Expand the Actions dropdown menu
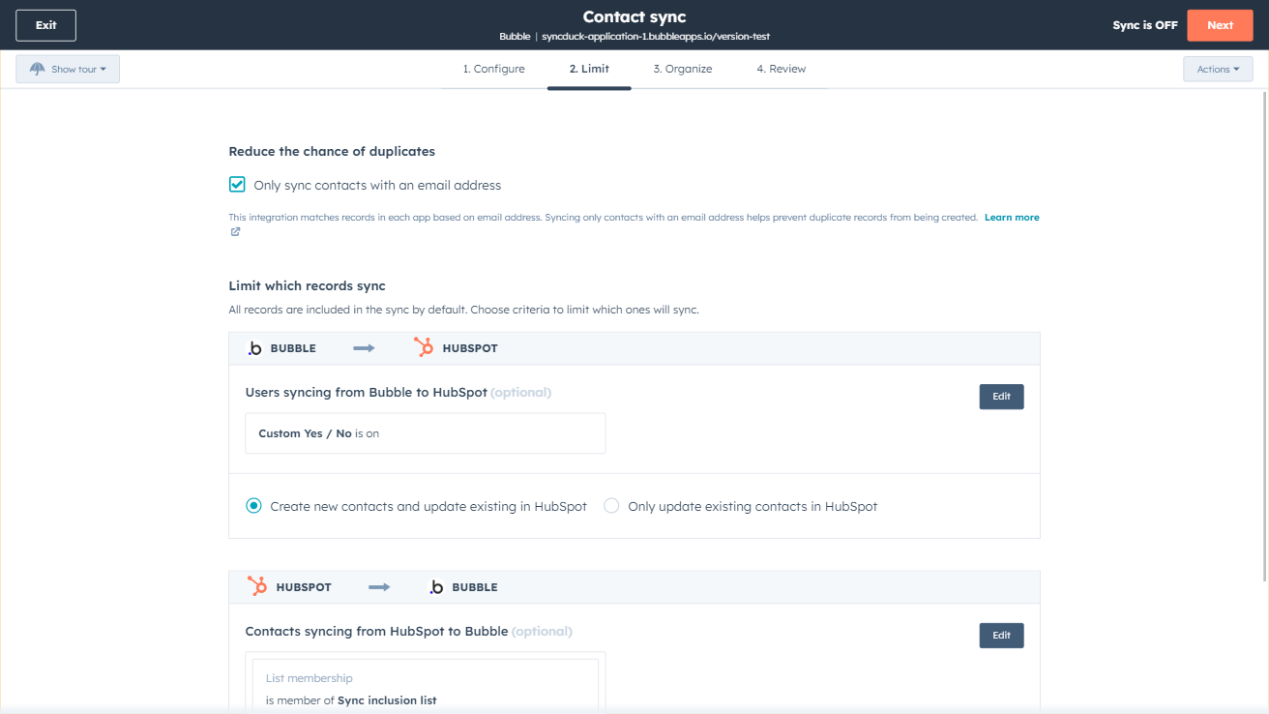 click(x=1217, y=70)
